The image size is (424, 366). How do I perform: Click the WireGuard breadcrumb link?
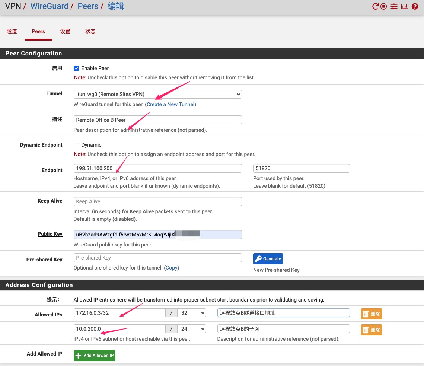click(50, 6)
